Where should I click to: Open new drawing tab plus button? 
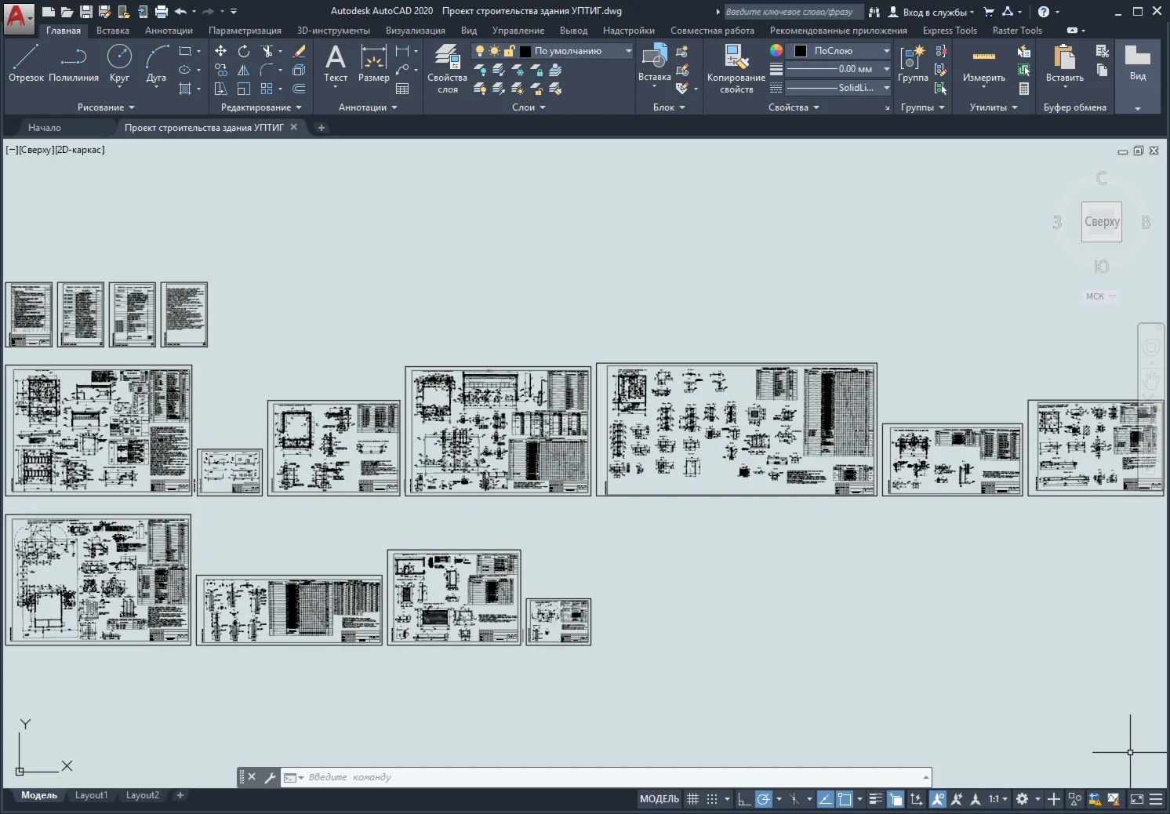321,128
